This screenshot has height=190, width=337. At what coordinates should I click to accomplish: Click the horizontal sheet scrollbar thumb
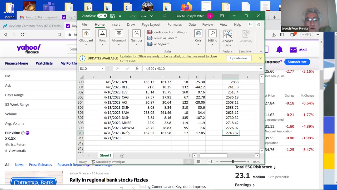click(x=213, y=156)
